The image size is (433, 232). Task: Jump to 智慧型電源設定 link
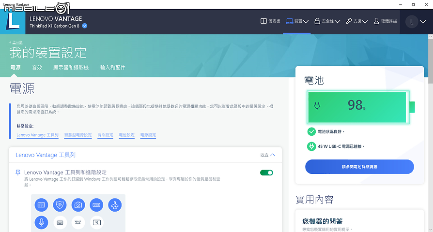[x=78, y=135]
